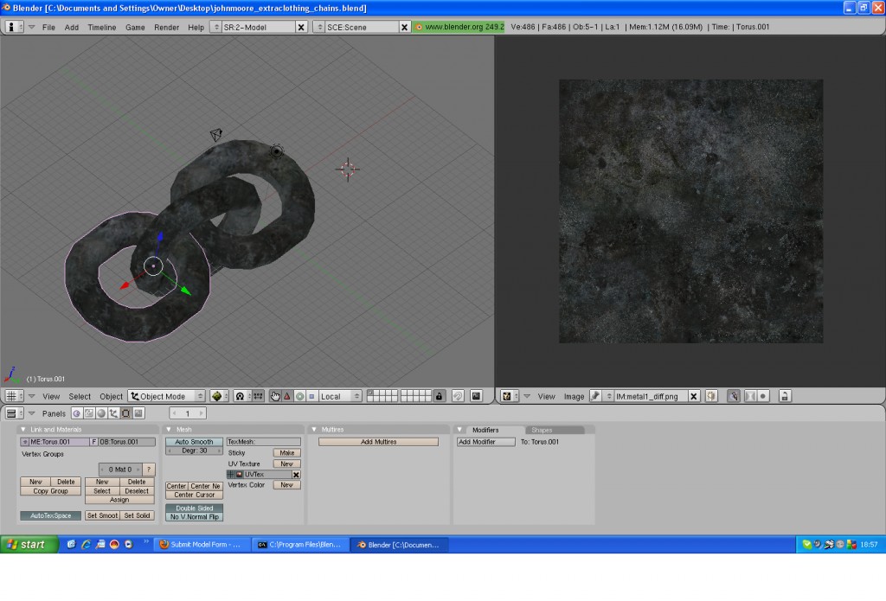Screen dimensions: 886x601
Task: Click the pack image icon beside metal1_diff.png
Action: [x=711, y=396]
